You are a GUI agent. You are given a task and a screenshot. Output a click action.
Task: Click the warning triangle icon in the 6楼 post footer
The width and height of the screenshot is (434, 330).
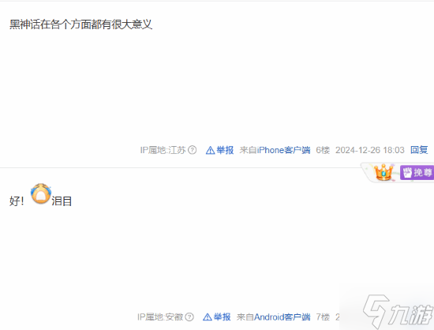(x=211, y=150)
